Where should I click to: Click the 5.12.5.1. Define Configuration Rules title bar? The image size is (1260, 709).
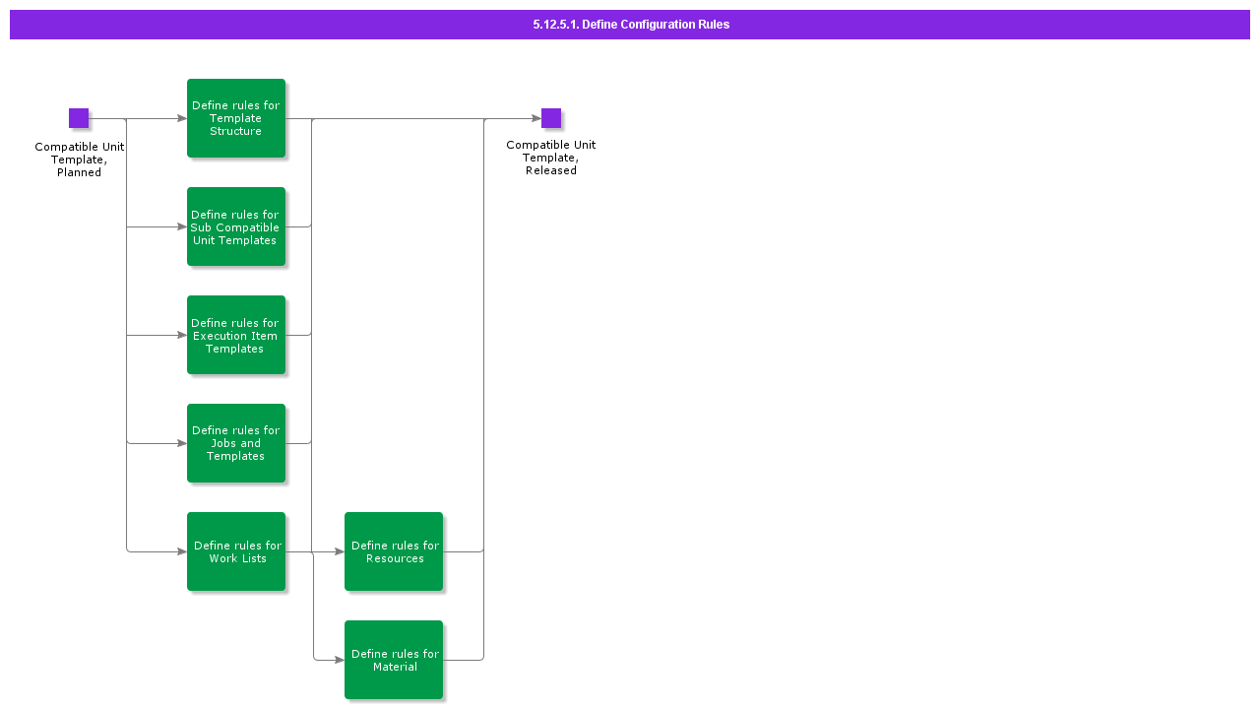pos(629,24)
